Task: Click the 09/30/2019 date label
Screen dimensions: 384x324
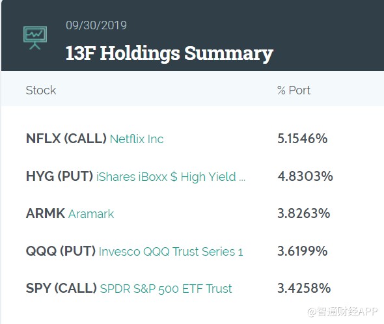Action: pyautogui.click(x=96, y=25)
